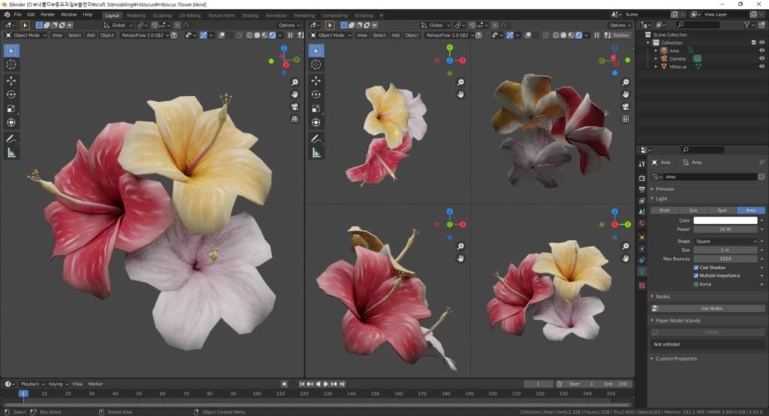Viewport: 769px width, 416px height.
Task: Expand the Custom Properties panel
Action: pos(676,358)
